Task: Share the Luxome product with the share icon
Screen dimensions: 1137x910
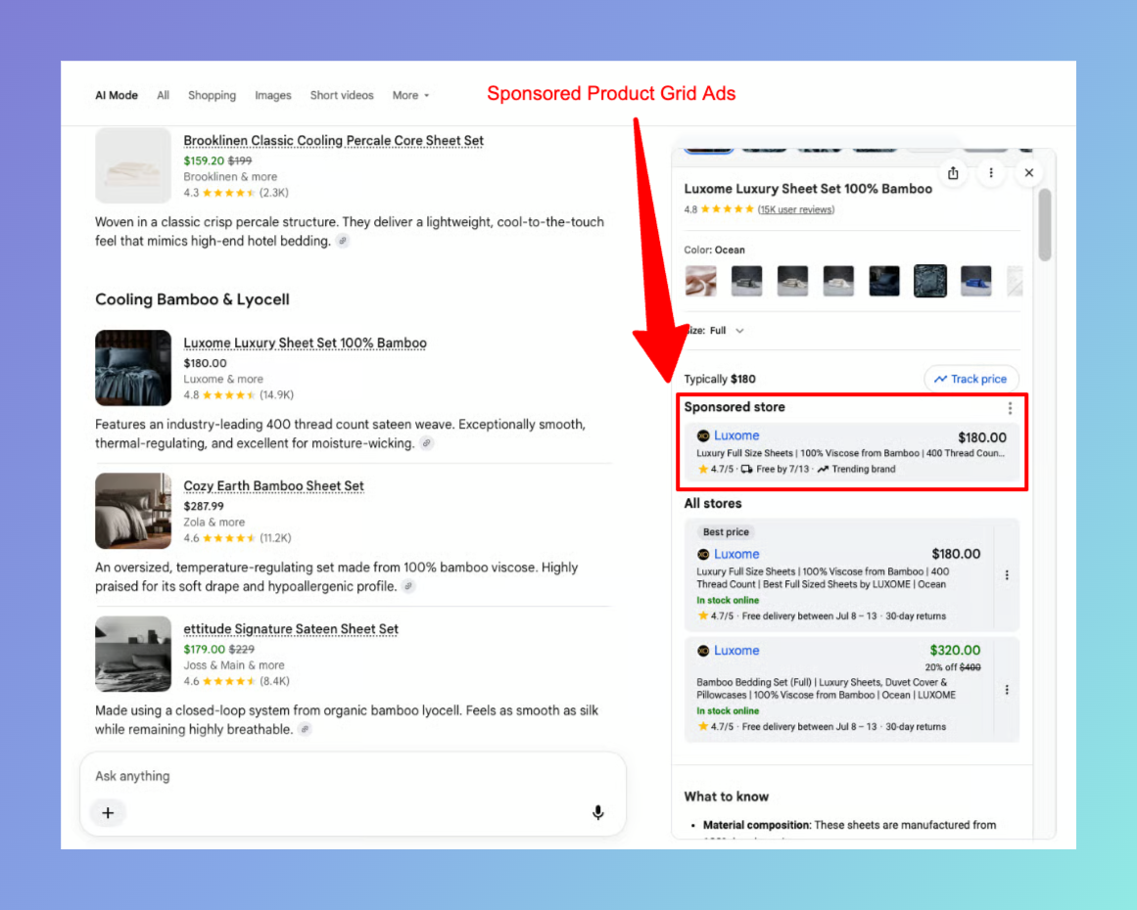Action: (x=953, y=173)
